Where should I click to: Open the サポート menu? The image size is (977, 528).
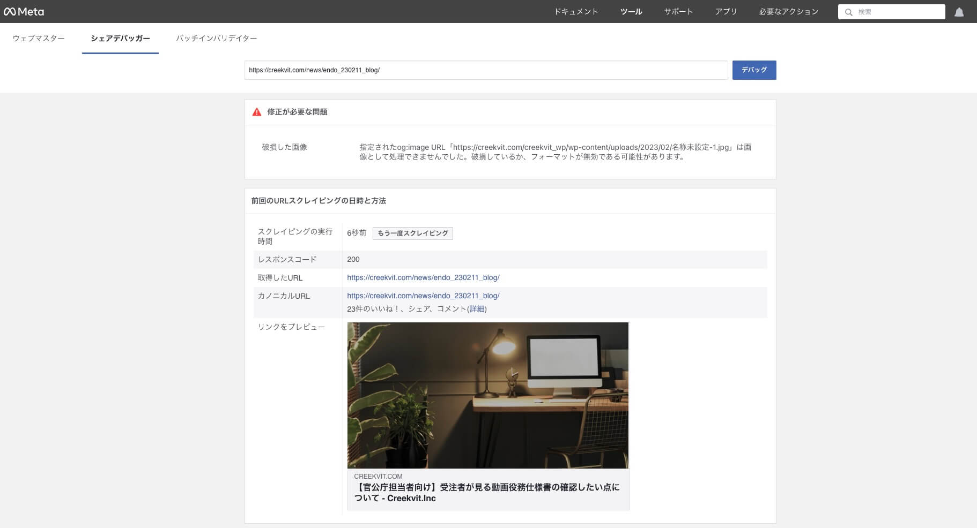pyautogui.click(x=678, y=12)
